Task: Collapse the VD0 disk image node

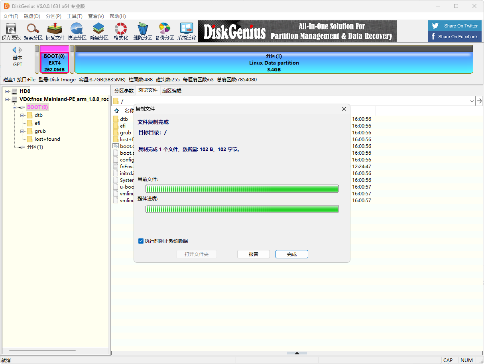Action: (7, 99)
